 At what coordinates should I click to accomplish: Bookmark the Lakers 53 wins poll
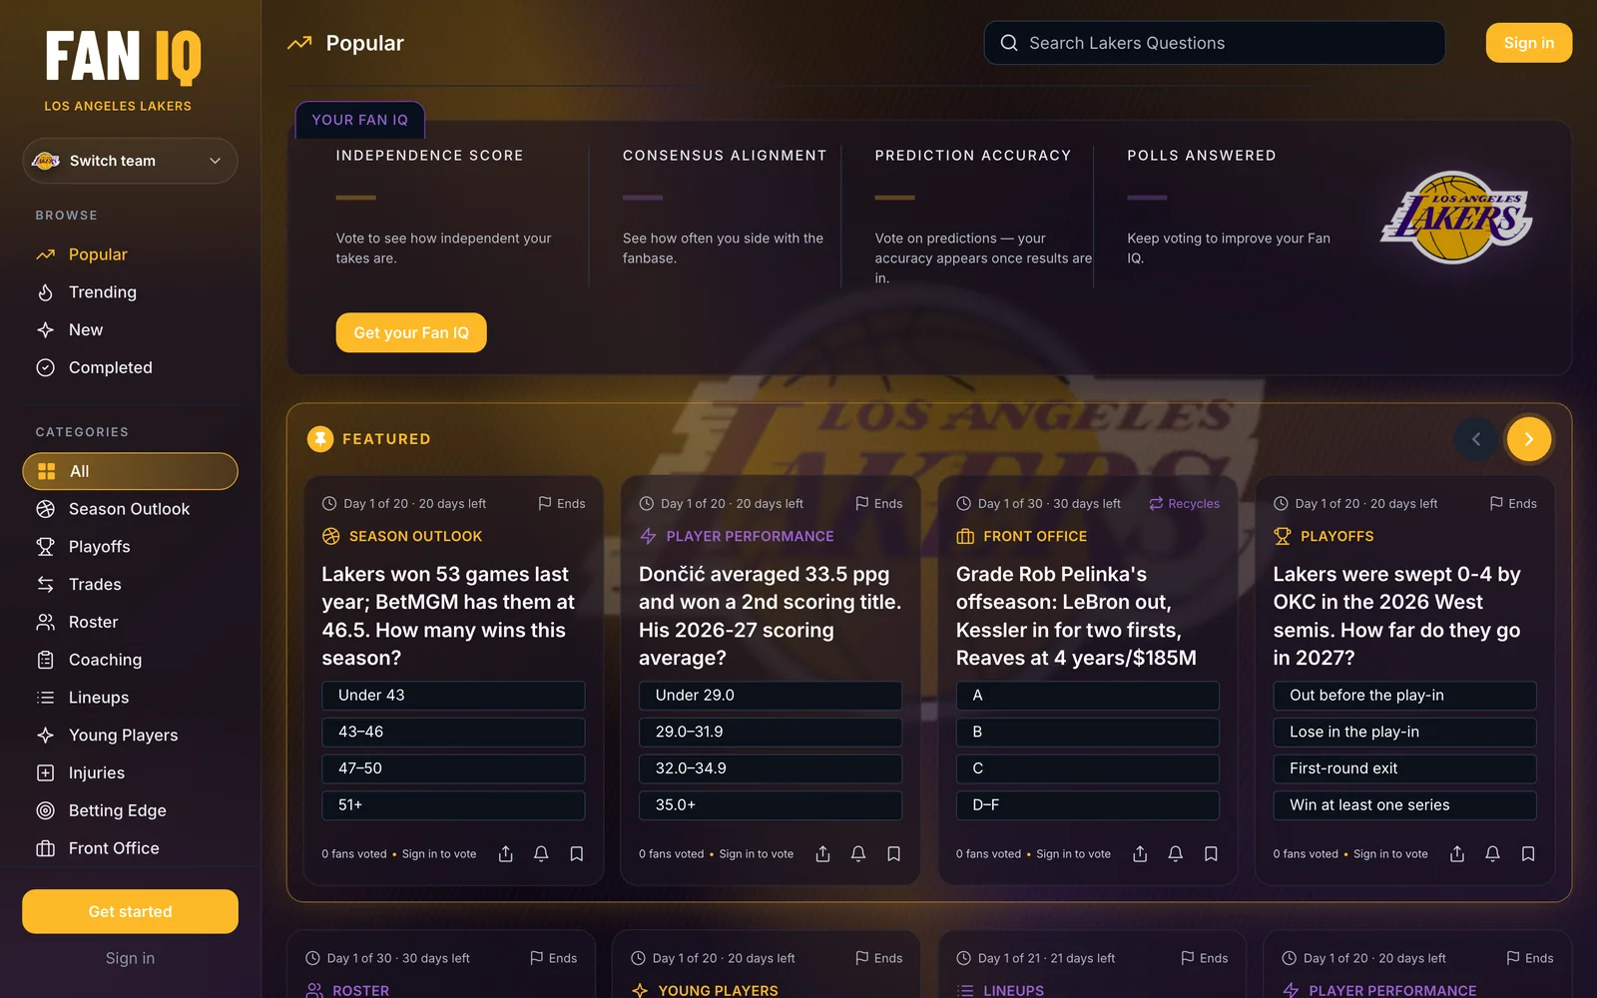577,853
